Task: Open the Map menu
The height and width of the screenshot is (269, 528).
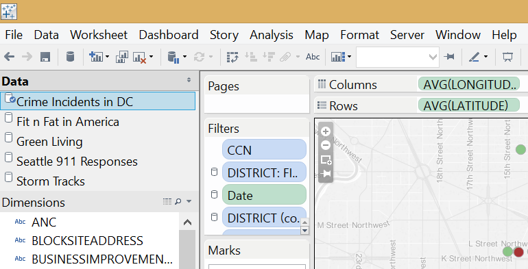Action: pyautogui.click(x=317, y=35)
